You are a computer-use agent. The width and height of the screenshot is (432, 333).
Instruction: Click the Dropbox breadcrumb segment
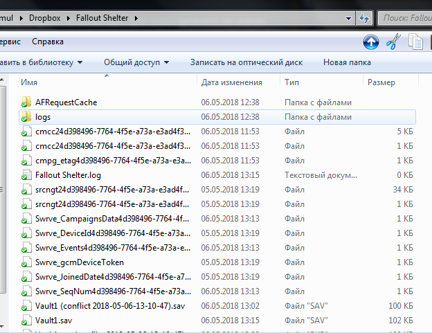[x=44, y=18]
